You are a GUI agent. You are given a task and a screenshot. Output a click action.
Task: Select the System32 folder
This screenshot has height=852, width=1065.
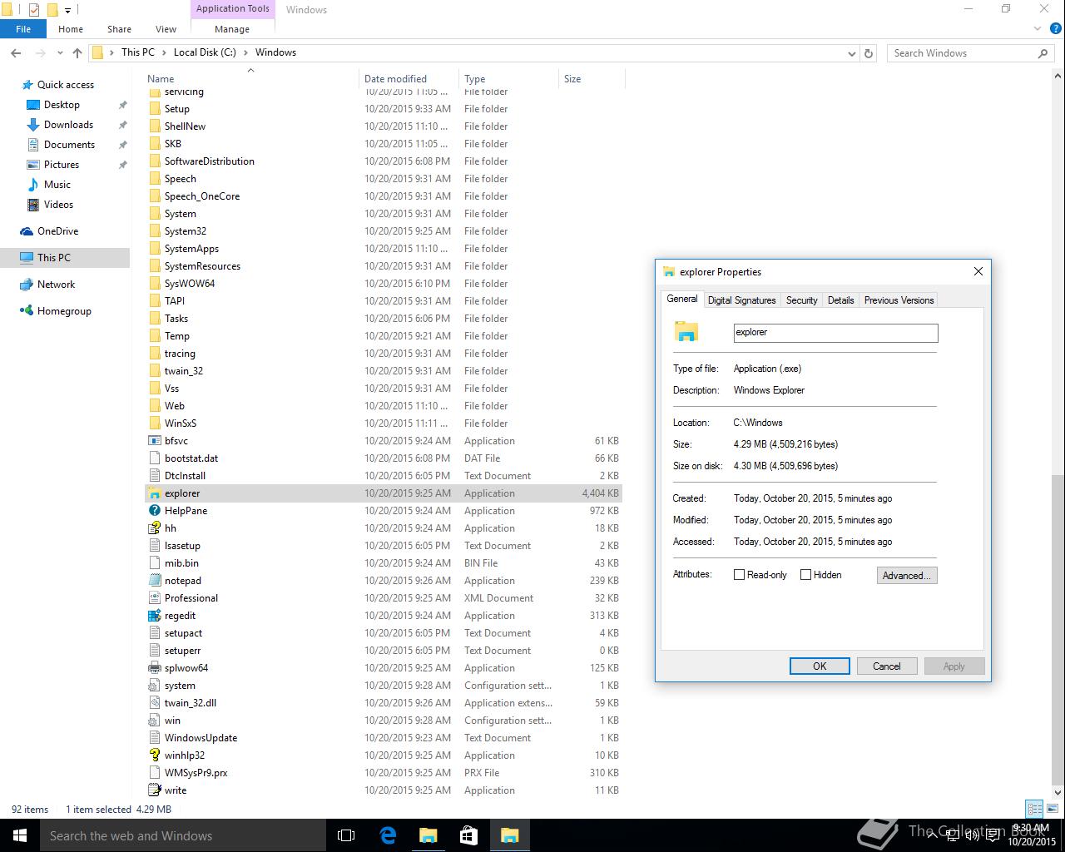384,231
